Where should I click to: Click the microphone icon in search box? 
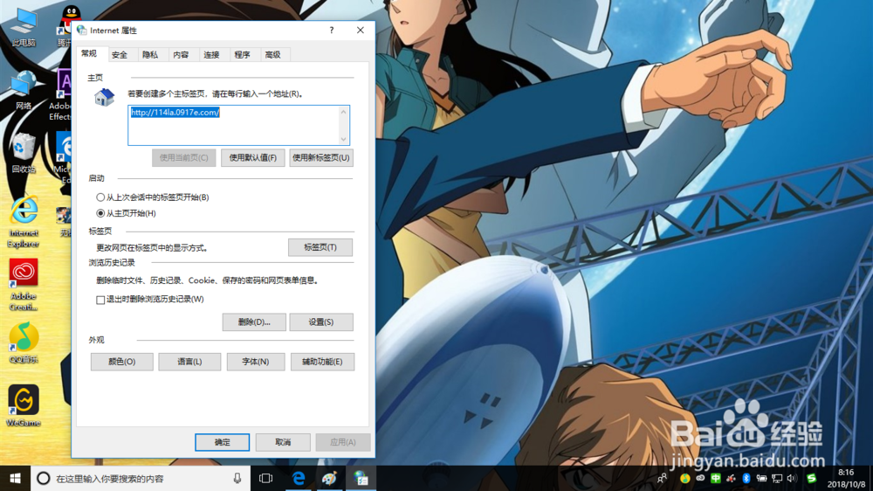point(237,478)
